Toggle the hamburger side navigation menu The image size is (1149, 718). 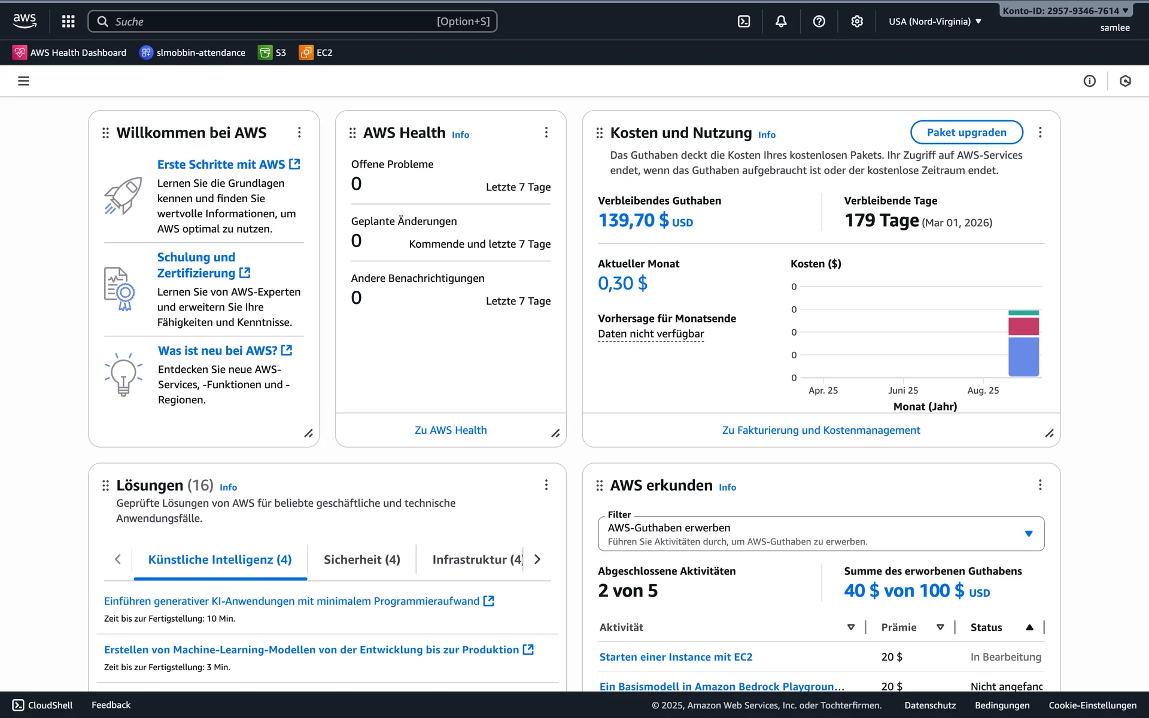23,81
